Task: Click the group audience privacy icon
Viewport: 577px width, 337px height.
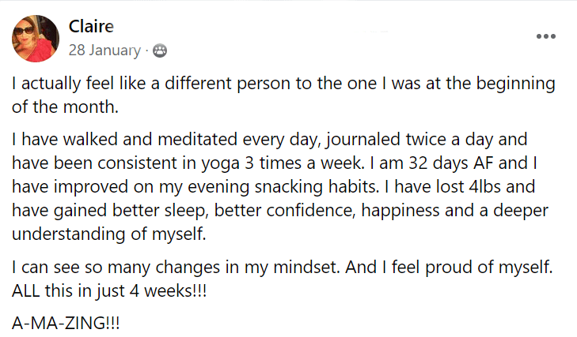Action: point(159,51)
